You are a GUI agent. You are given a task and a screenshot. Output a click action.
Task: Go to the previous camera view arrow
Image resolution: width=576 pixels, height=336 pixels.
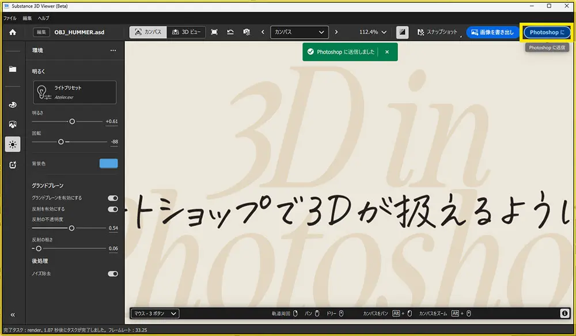point(263,32)
